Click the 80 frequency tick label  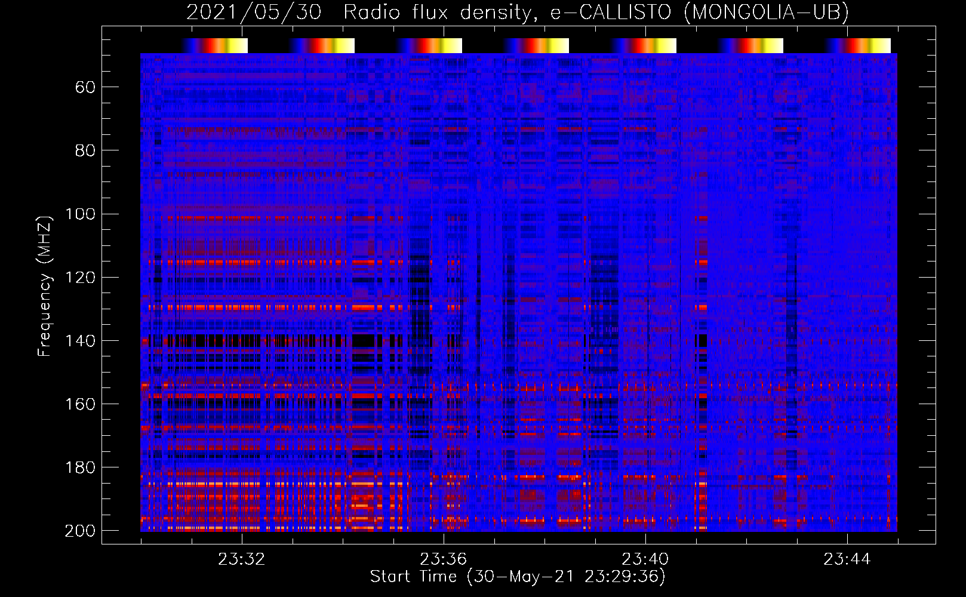pos(85,150)
